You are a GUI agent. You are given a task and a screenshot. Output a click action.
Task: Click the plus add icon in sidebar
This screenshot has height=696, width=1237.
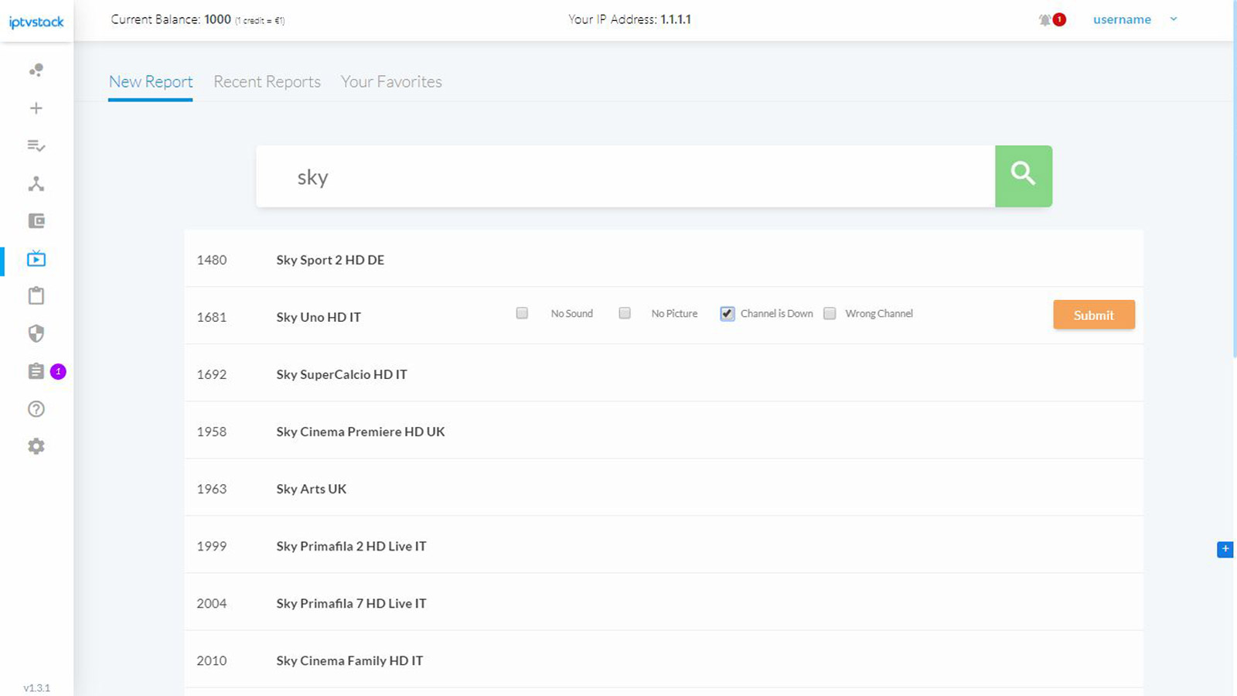tap(36, 108)
